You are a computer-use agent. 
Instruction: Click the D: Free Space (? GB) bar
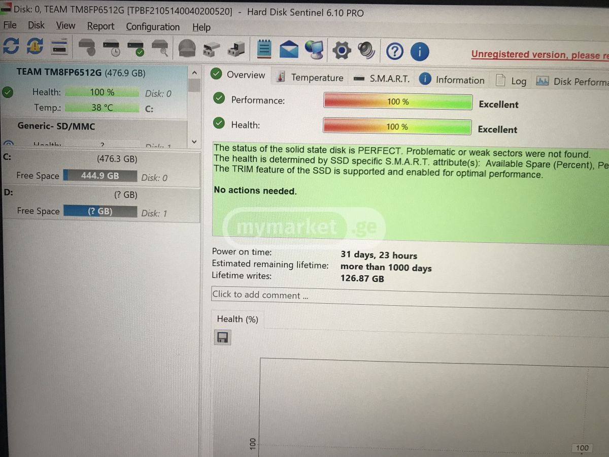[x=100, y=211]
